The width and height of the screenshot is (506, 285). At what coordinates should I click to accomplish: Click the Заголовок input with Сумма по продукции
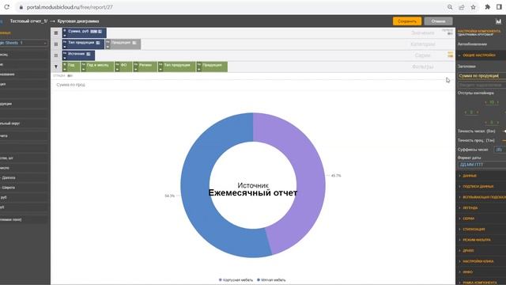click(x=481, y=76)
